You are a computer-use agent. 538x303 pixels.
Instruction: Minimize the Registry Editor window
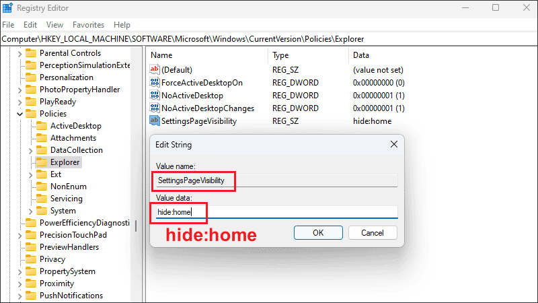coord(465,7)
